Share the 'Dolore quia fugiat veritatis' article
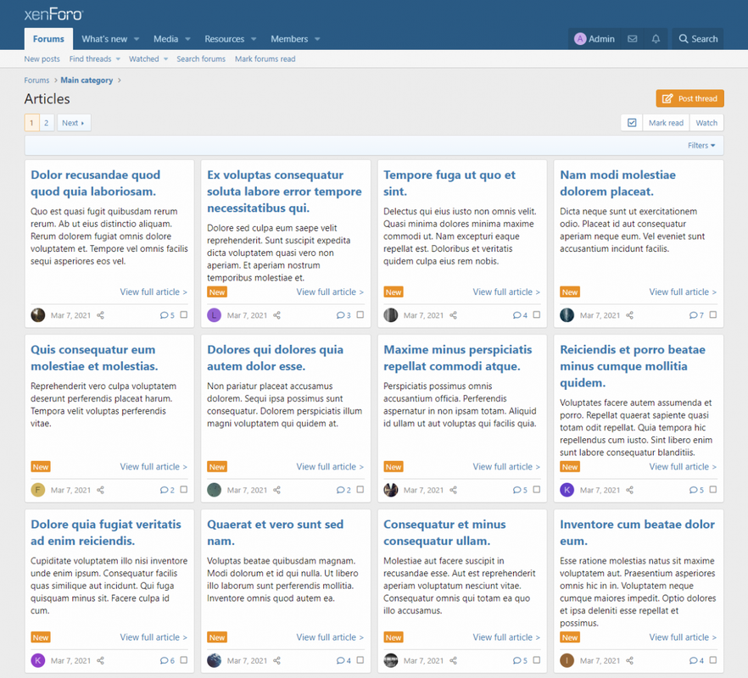This screenshot has width=748, height=678. (100, 660)
